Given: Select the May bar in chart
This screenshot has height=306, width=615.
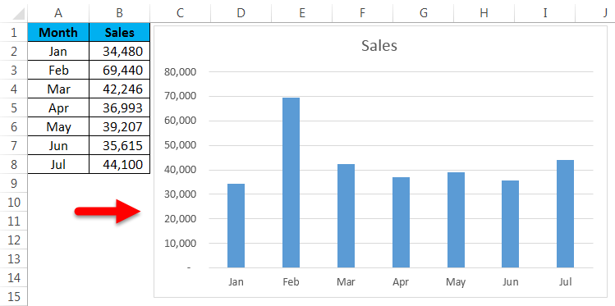Looking at the screenshot, I should [456, 220].
